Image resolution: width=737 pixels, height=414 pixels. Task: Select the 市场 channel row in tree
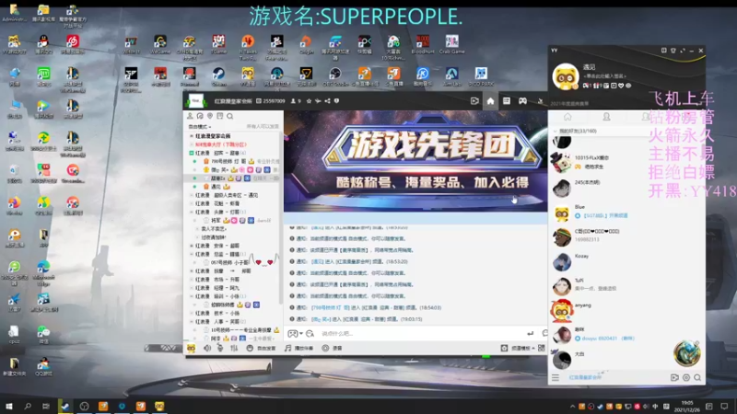pyautogui.click(x=233, y=280)
